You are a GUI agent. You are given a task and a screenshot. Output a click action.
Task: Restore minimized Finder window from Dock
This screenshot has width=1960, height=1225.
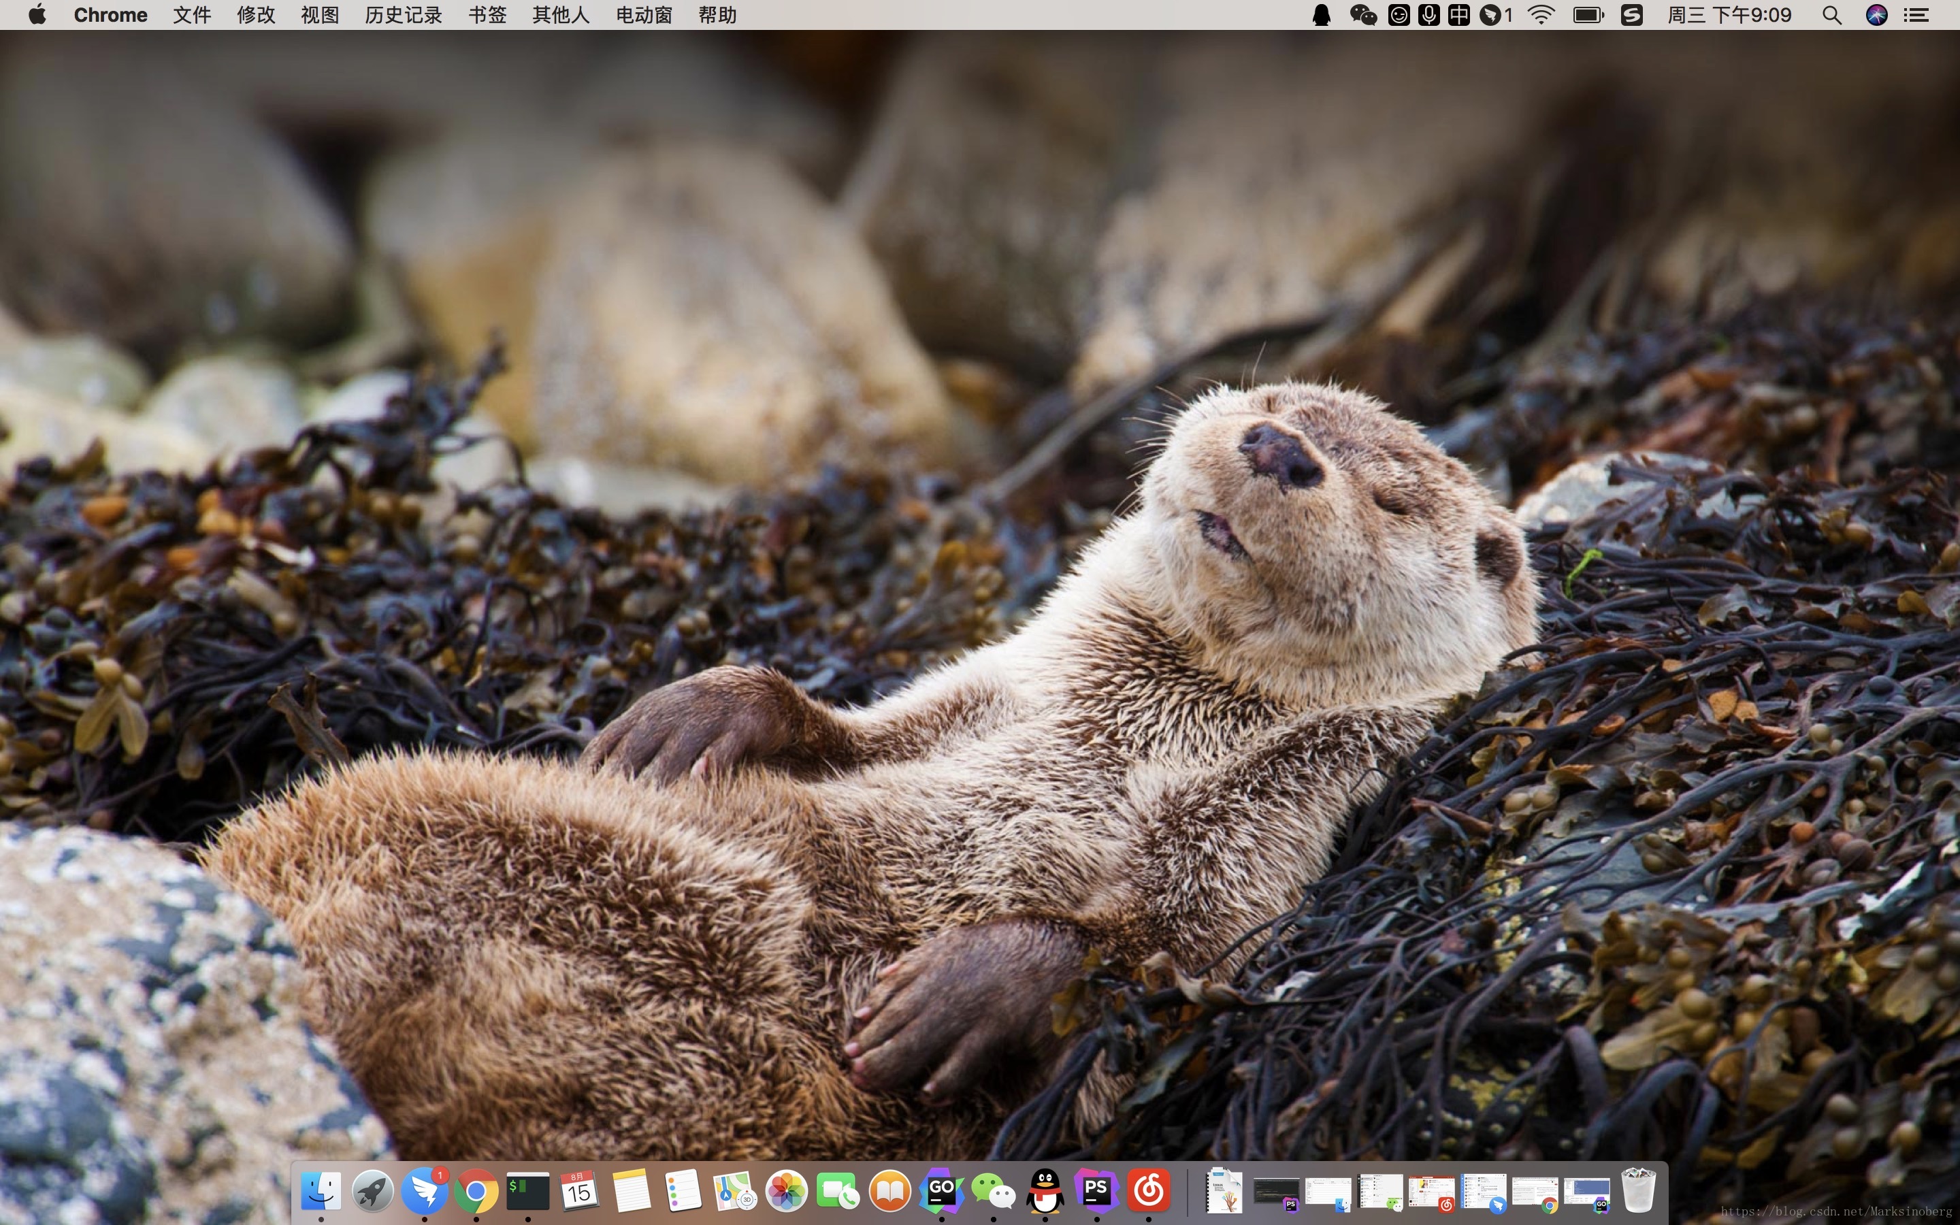pyautogui.click(x=1328, y=1192)
